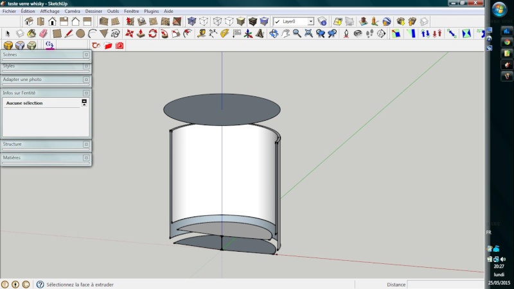Close the Structure panel
The height and width of the screenshot is (289, 514).
86,144
